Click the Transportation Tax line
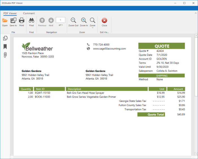 click(x=135, y=109)
